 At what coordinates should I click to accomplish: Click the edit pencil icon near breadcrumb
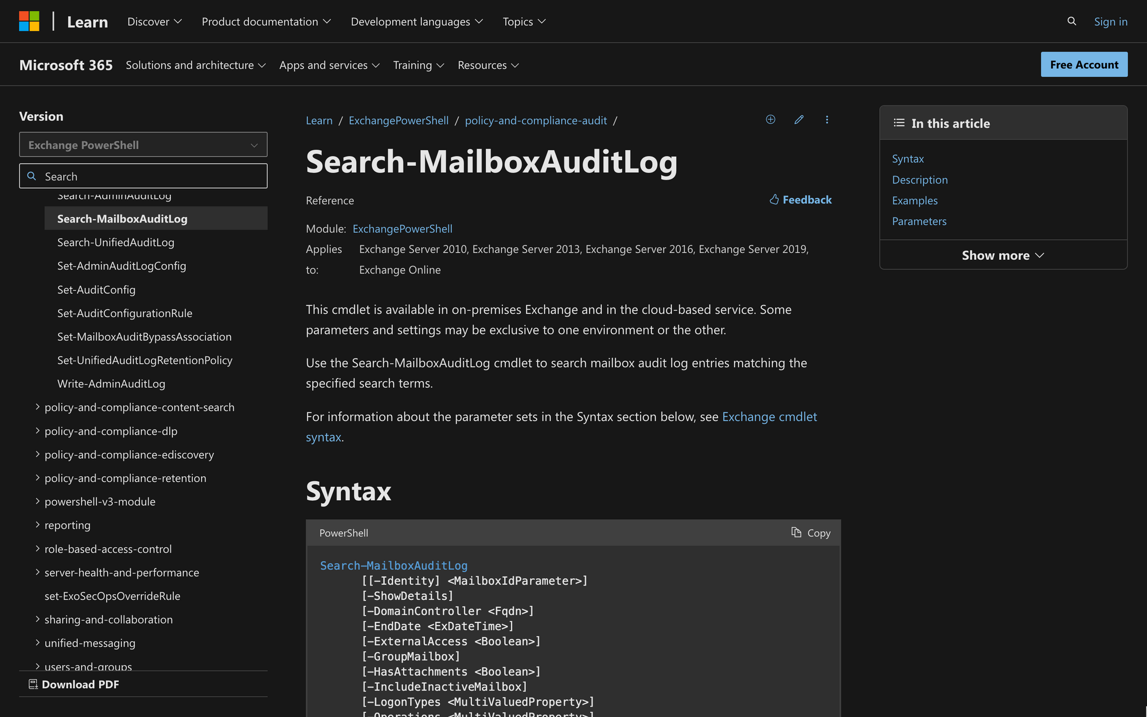coord(798,120)
